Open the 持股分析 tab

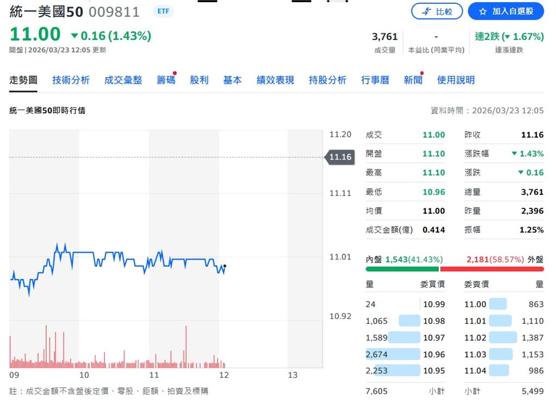(x=327, y=79)
